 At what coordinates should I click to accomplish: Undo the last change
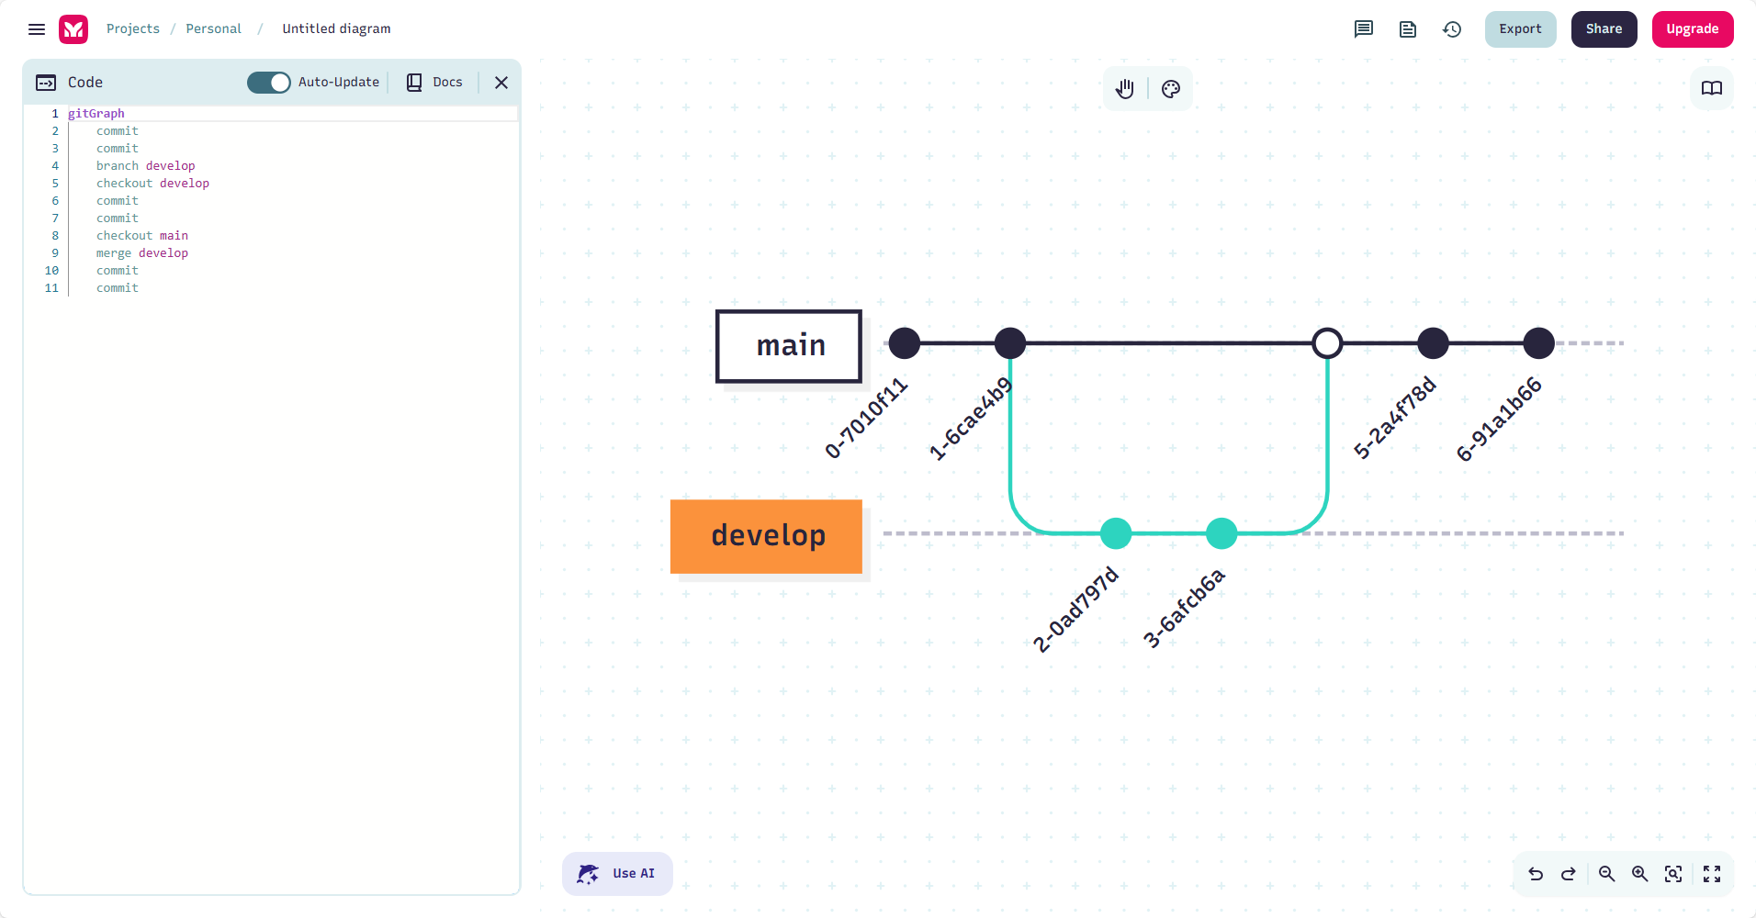1536,874
